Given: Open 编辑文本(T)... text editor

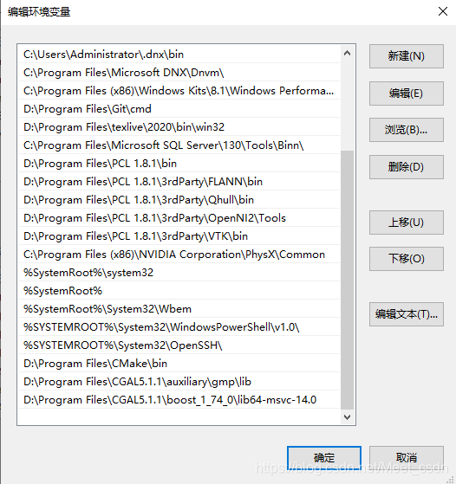Looking at the screenshot, I should 407,314.
